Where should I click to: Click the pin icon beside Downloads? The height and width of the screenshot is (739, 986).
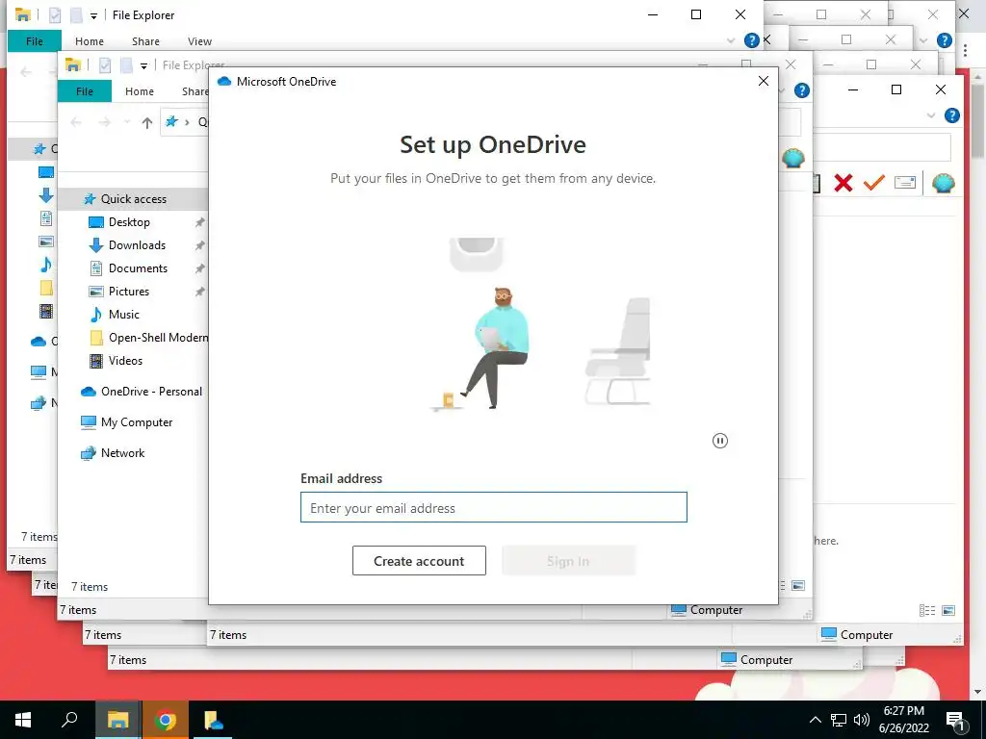[200, 245]
